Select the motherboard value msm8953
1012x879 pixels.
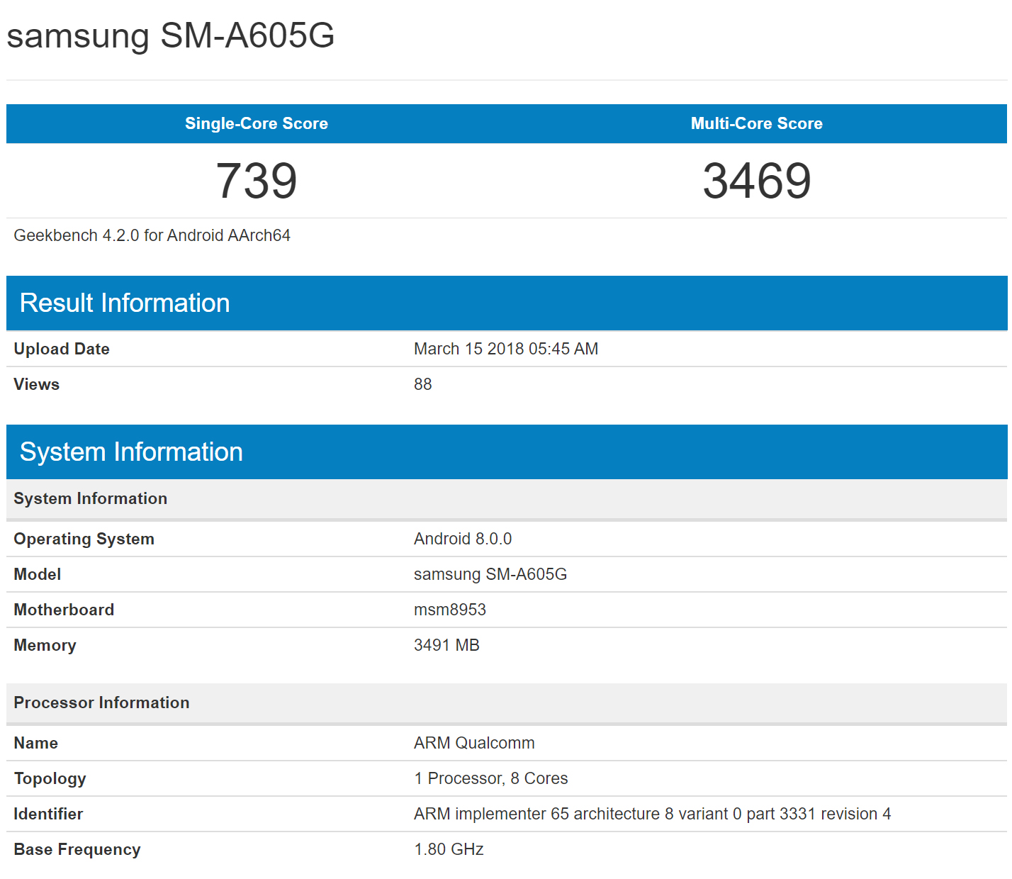(x=449, y=610)
